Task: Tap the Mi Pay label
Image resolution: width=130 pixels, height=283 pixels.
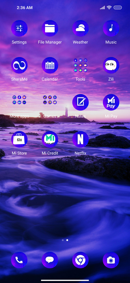Action: (111, 116)
